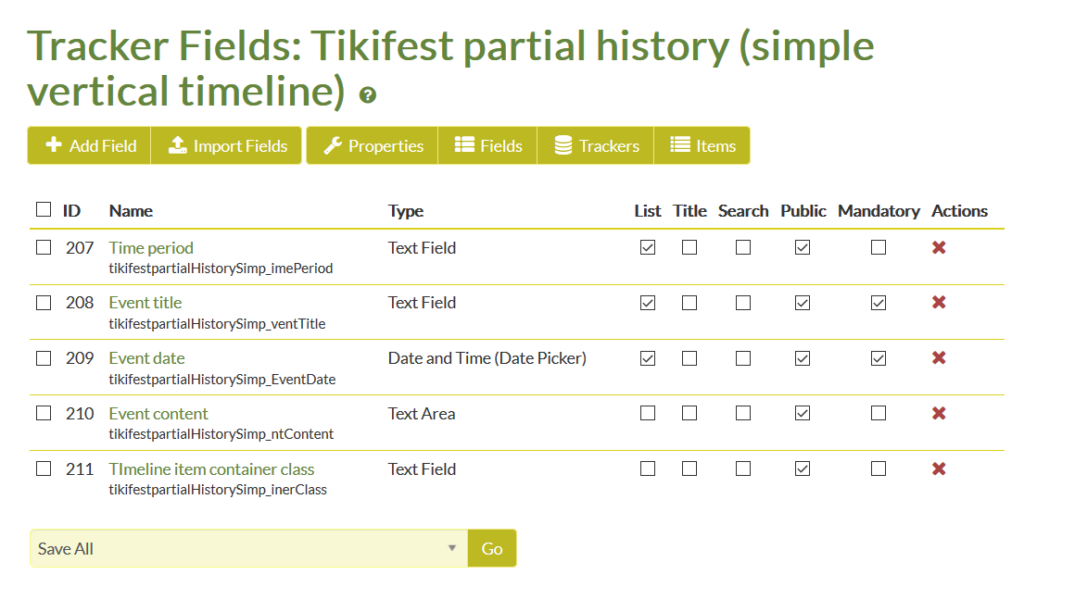Remove Event content field with red X icon
Screen dimensions: 1075x612
pyautogui.click(x=939, y=413)
